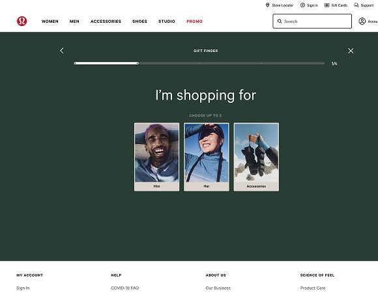The height and width of the screenshot is (293, 378).
Task: Click the "I'm shopping for" heading
Action: 206,95
